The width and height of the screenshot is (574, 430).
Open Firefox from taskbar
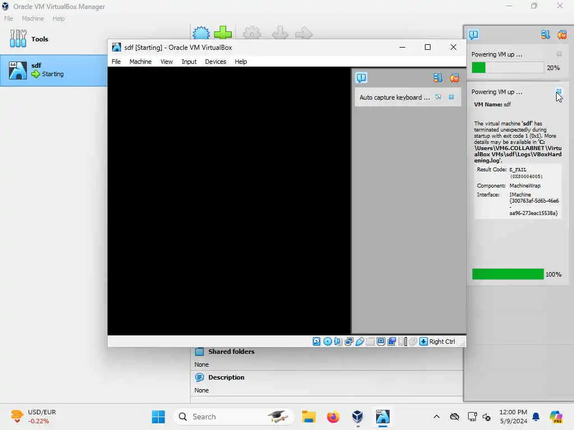pyautogui.click(x=333, y=417)
